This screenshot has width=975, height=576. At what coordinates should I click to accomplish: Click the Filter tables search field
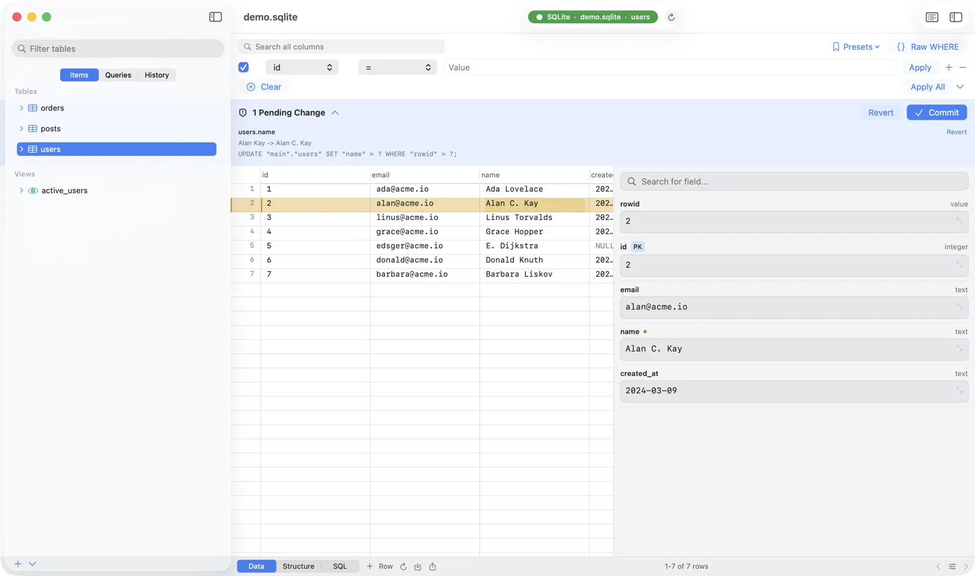(x=118, y=49)
